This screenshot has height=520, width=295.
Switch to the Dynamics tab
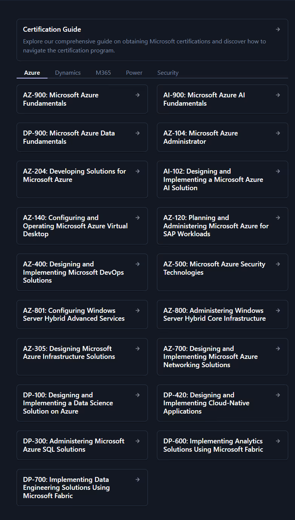pyautogui.click(x=68, y=72)
